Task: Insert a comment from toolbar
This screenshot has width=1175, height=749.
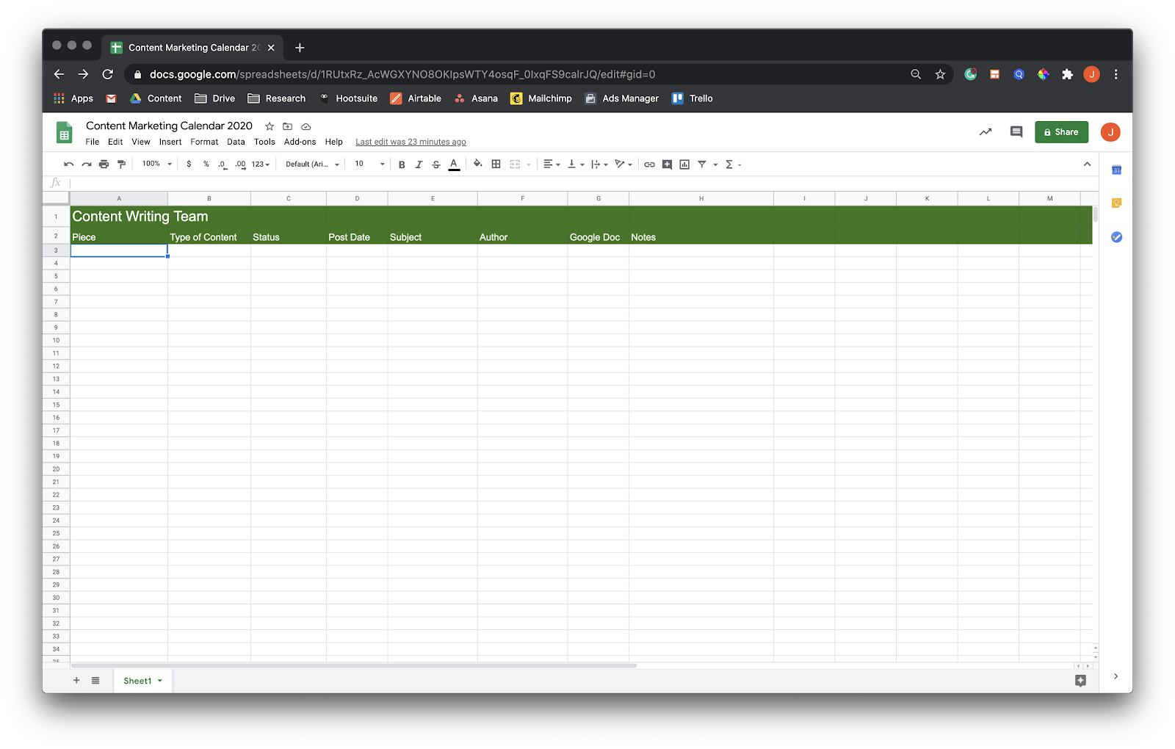Action: pos(667,164)
